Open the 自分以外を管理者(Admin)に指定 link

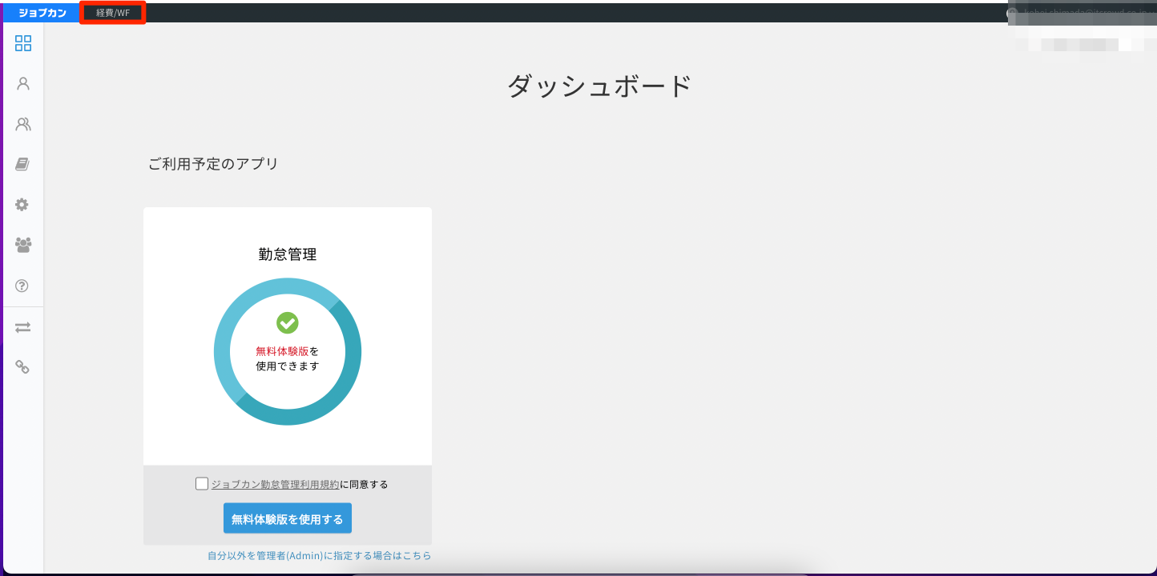319,555
